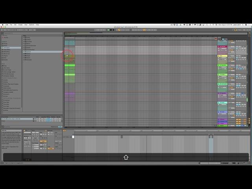Click the arrangement overview bar at top
This screenshot has height=189, width=252.
click(156, 33)
